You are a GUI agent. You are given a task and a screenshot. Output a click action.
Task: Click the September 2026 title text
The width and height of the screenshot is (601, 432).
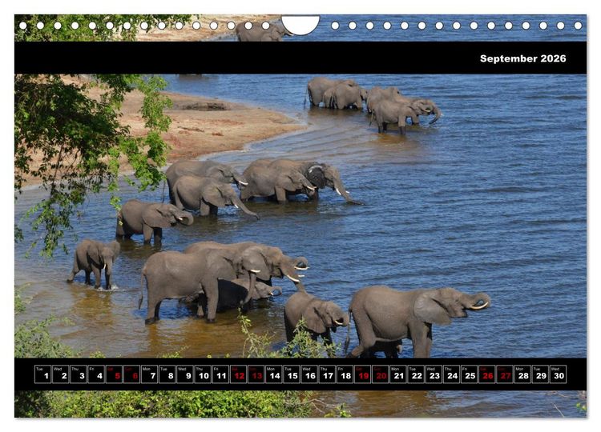522,58
